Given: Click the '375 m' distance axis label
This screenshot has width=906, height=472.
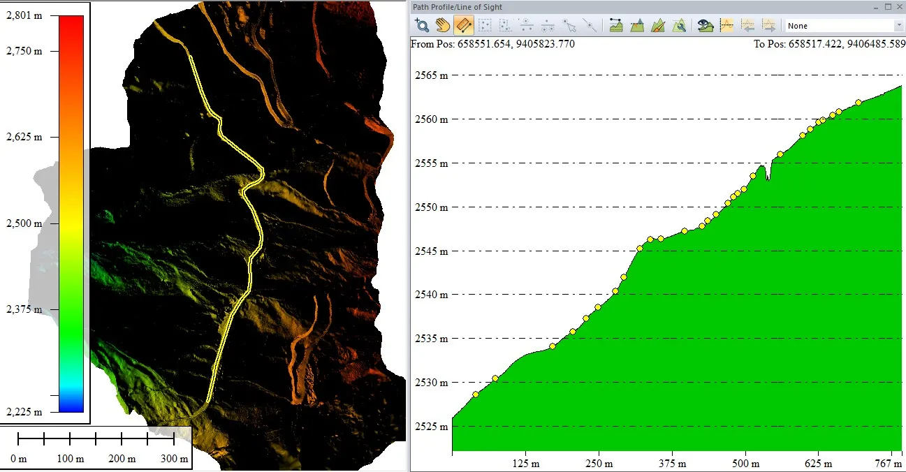Looking at the screenshot, I should click(672, 463).
